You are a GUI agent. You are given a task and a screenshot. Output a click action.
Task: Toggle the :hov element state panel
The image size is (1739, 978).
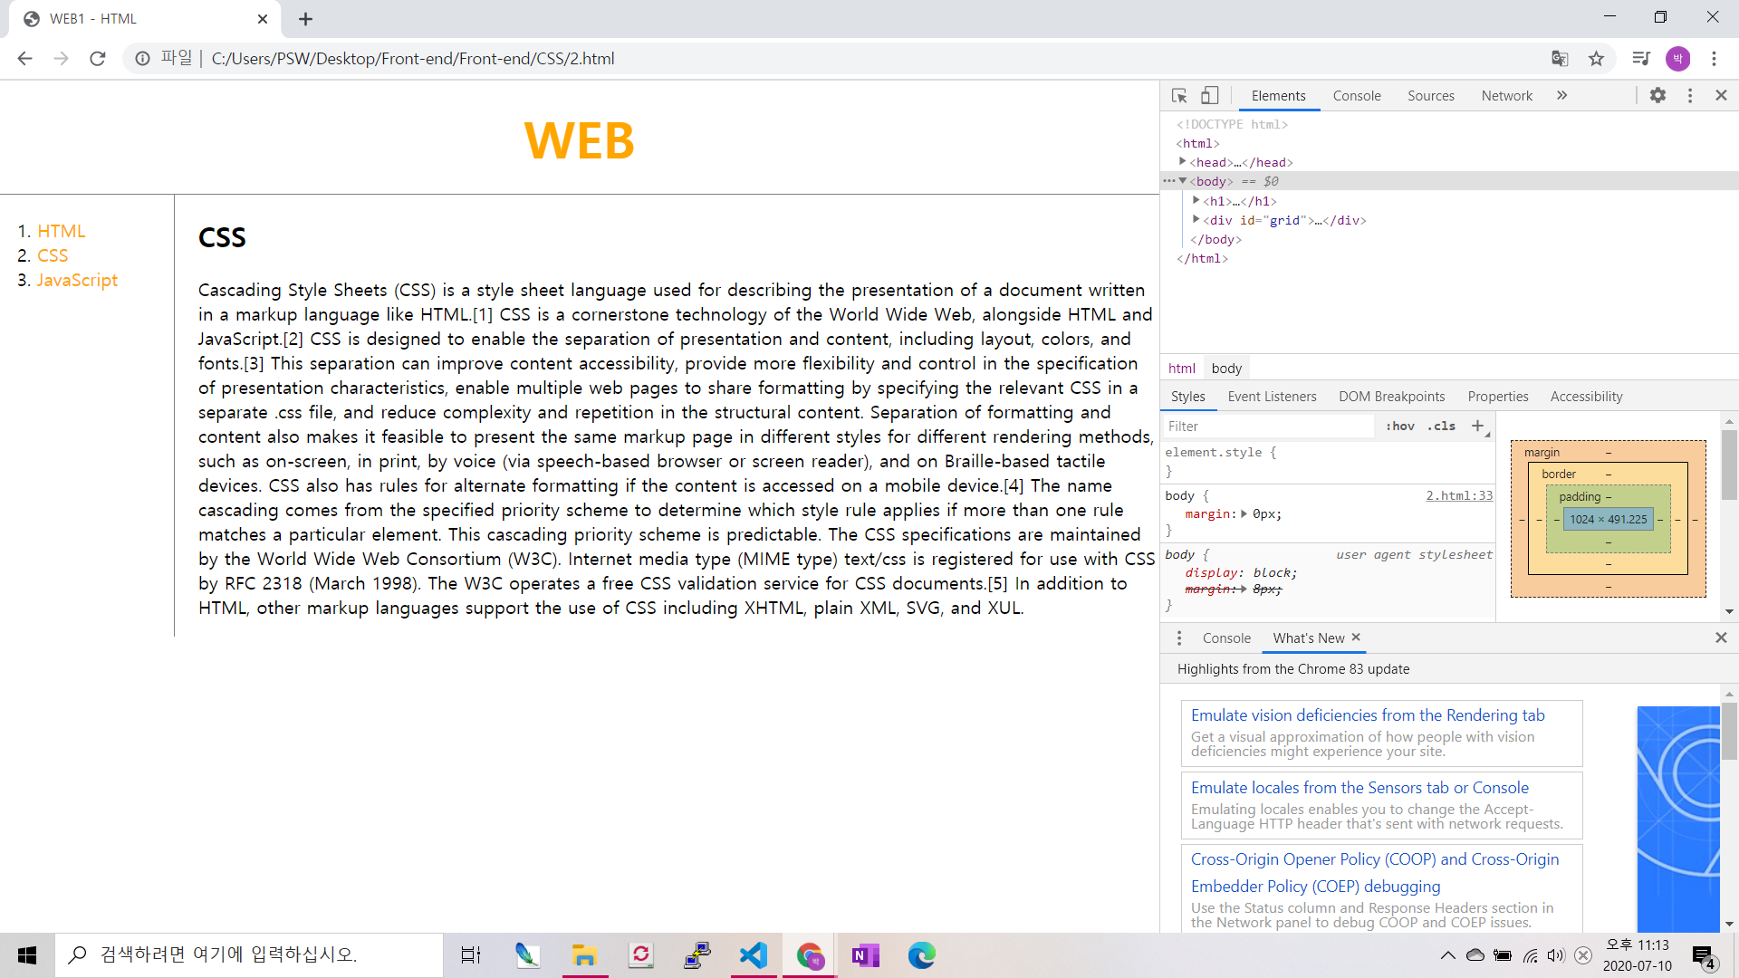click(1399, 426)
